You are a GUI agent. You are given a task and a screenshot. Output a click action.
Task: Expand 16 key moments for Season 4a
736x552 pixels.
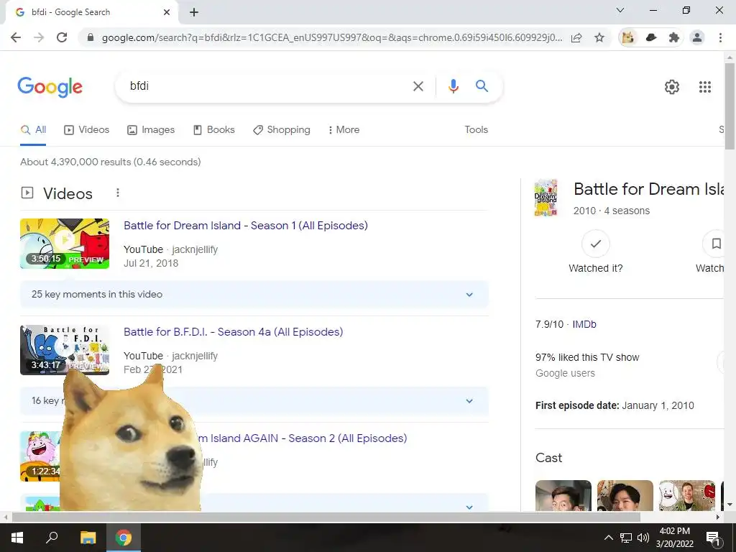[x=254, y=401]
